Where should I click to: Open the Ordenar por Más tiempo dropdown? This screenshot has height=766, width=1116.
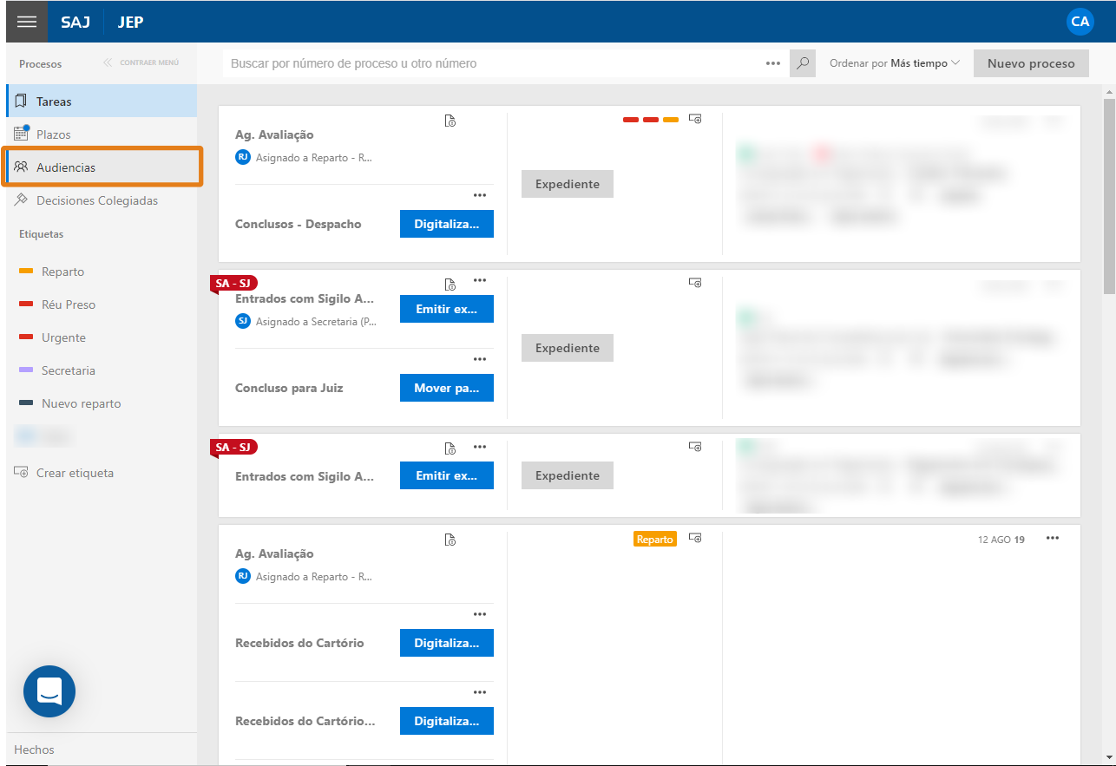click(x=895, y=63)
